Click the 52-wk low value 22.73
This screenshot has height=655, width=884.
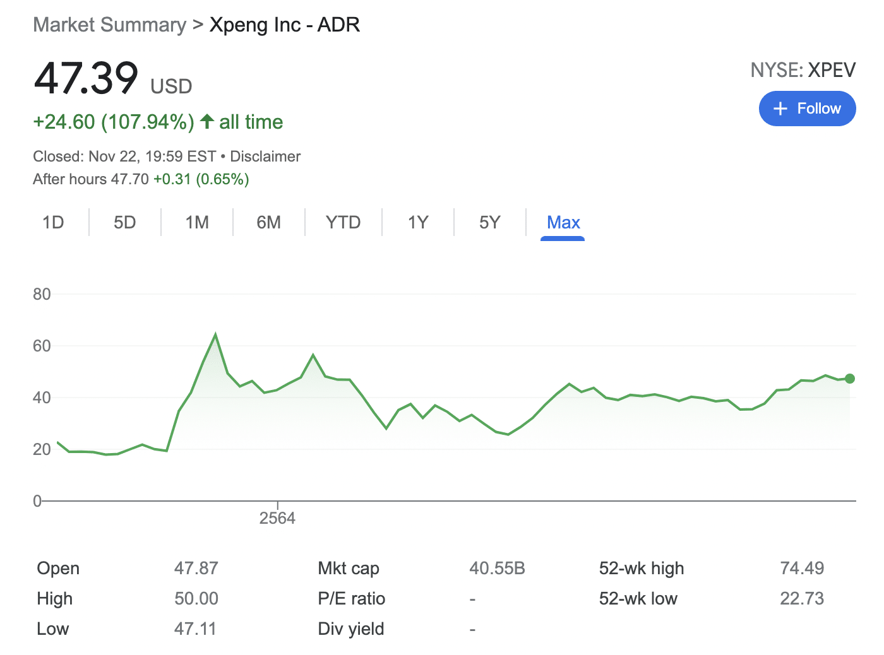(x=802, y=598)
